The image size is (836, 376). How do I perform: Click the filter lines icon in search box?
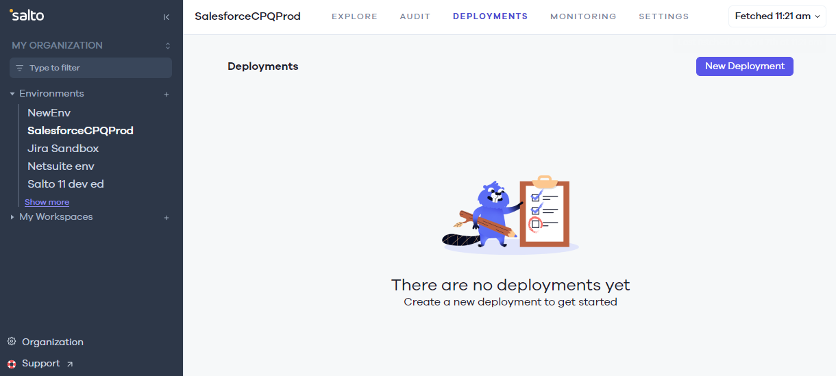tap(20, 68)
